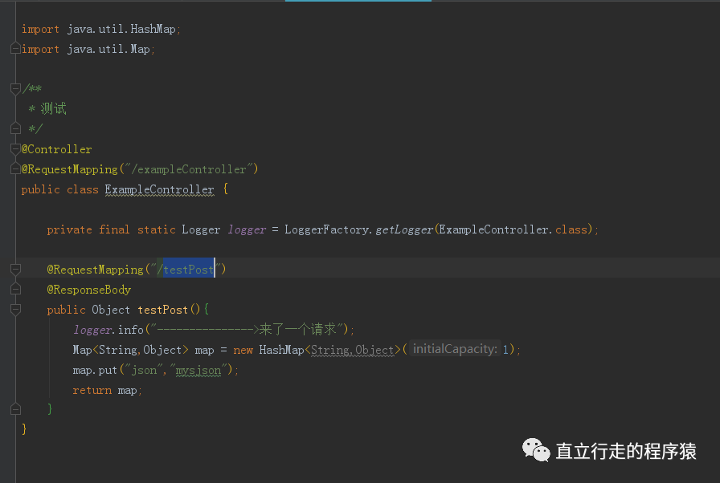
Task: Toggle fold marker beside @ResponseBody
Action: point(15,289)
